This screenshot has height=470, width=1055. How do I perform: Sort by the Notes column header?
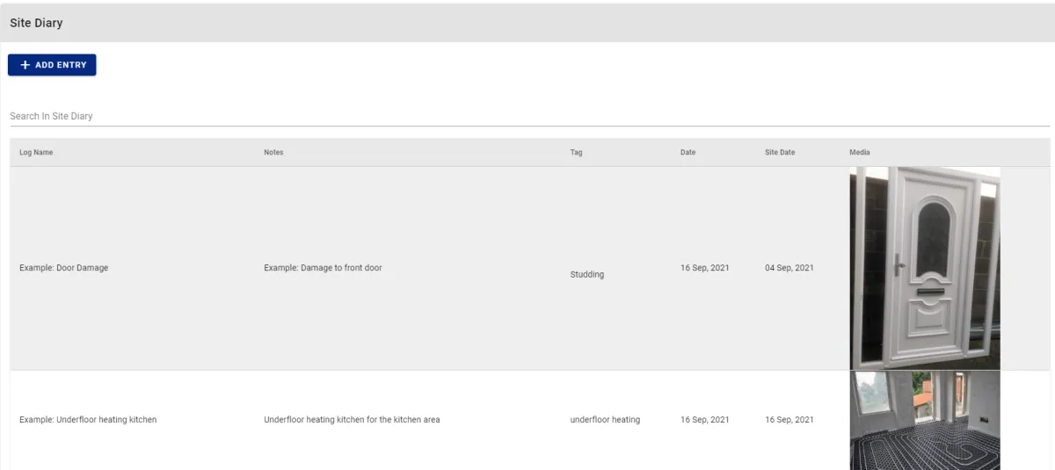coord(273,152)
